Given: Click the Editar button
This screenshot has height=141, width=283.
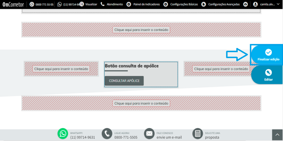Looking at the screenshot, I should [x=267, y=75].
